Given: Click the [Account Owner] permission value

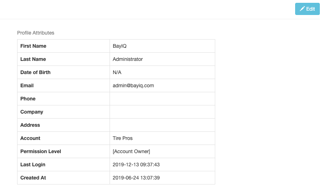Looking at the screenshot, I should (131, 151).
